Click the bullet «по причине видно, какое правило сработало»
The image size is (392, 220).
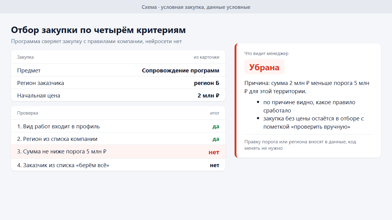[x=309, y=106]
